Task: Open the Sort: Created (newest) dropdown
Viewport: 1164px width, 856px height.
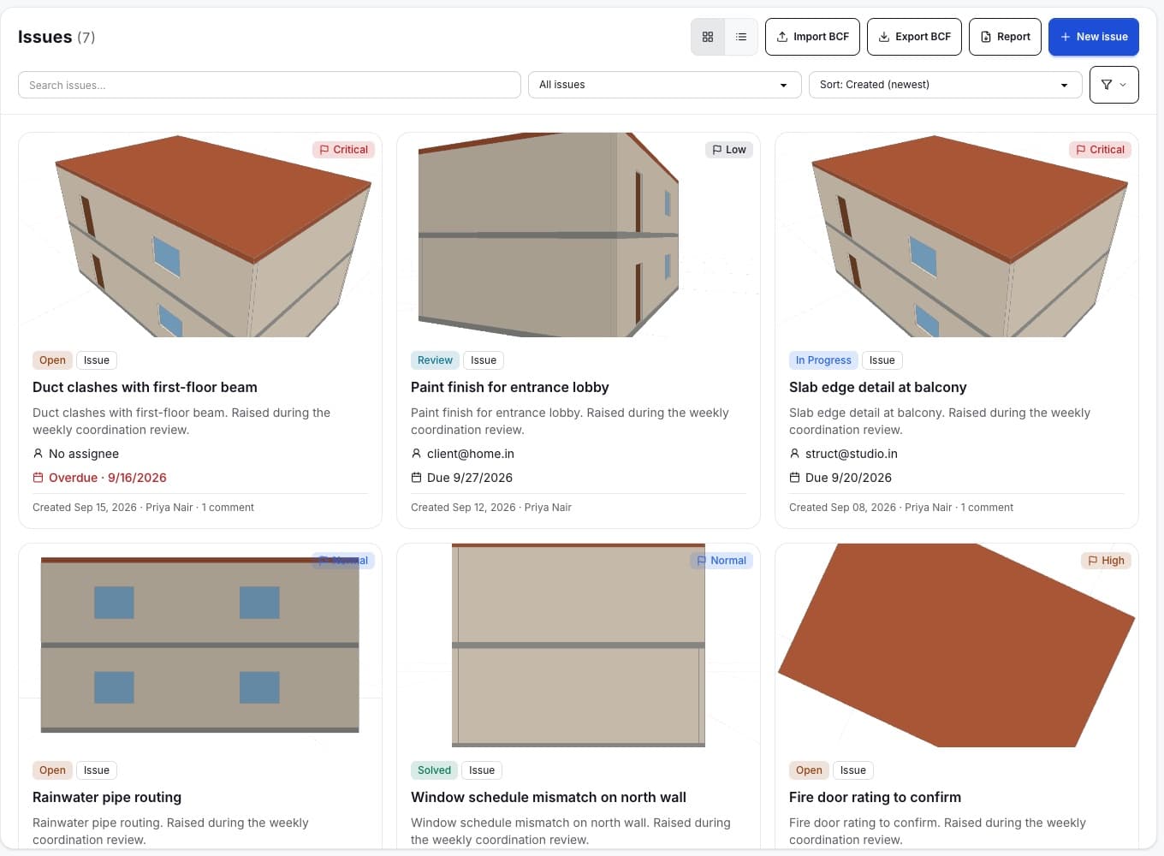Action: click(946, 85)
